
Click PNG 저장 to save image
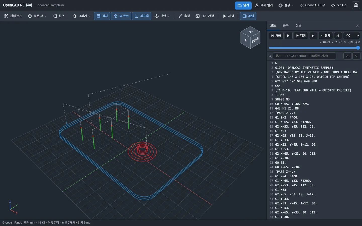(205, 16)
